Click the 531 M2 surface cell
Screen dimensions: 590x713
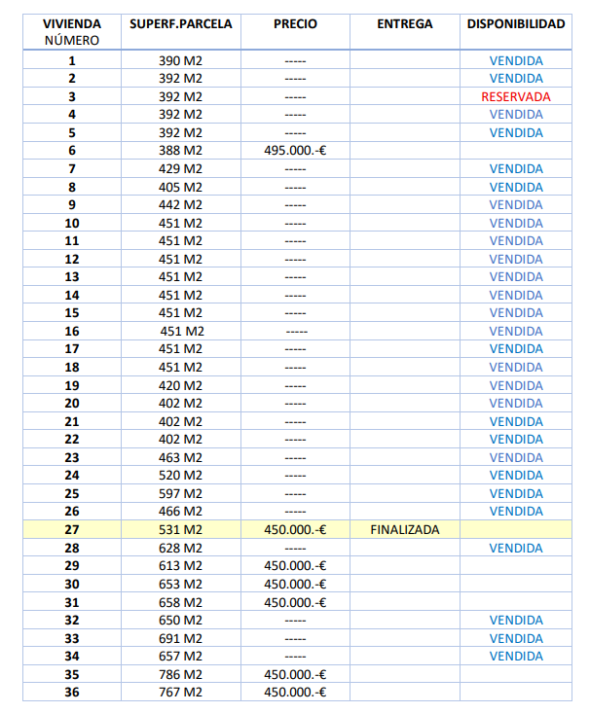[180, 530]
